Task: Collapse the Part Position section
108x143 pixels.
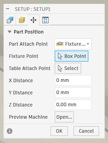Action: click(9, 32)
